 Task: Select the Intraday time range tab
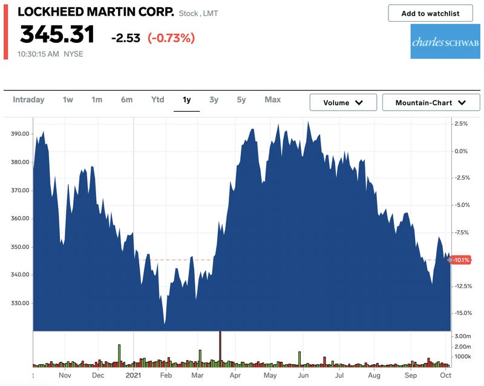pos(28,100)
